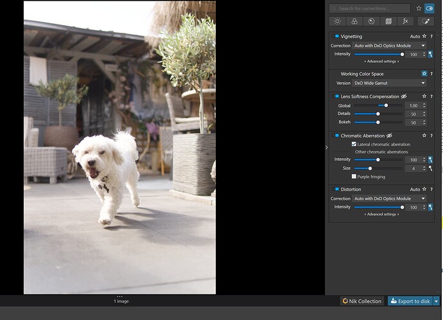Click the Global value field showing 1.00
The width and height of the screenshot is (443, 320).
[413, 106]
